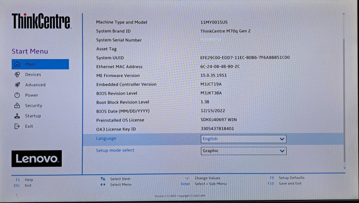Click the Startup icon in sidebar
This screenshot has height=203, width=359.
coord(17,116)
